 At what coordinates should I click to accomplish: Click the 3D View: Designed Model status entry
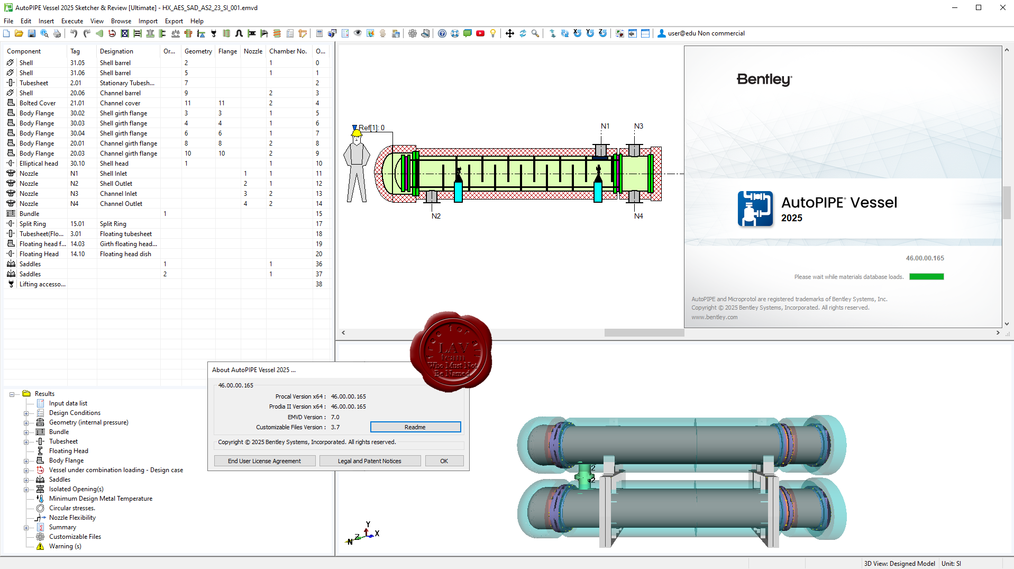(x=899, y=564)
